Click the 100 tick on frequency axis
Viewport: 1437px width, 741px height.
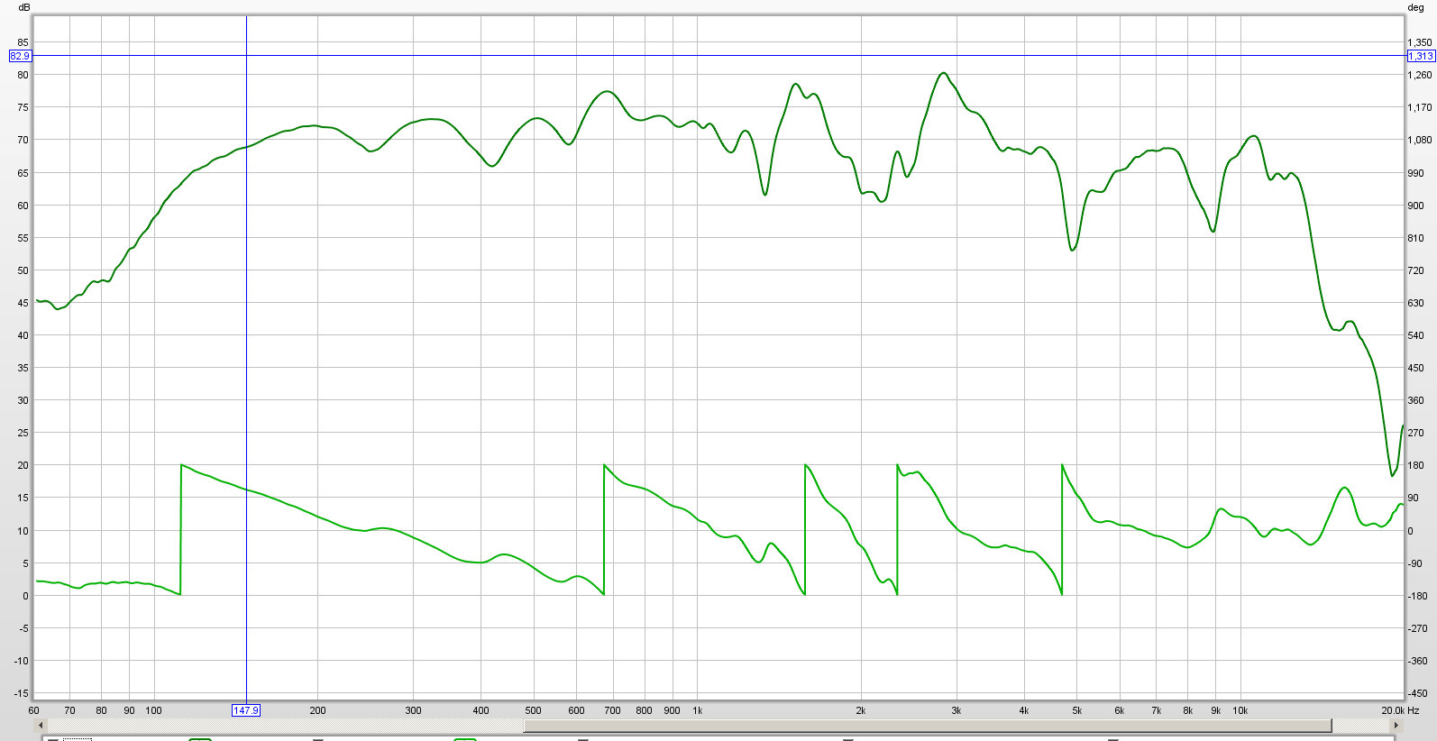[154, 710]
